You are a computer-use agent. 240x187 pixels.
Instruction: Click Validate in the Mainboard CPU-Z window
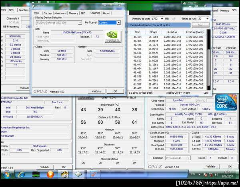click(x=45, y=167)
